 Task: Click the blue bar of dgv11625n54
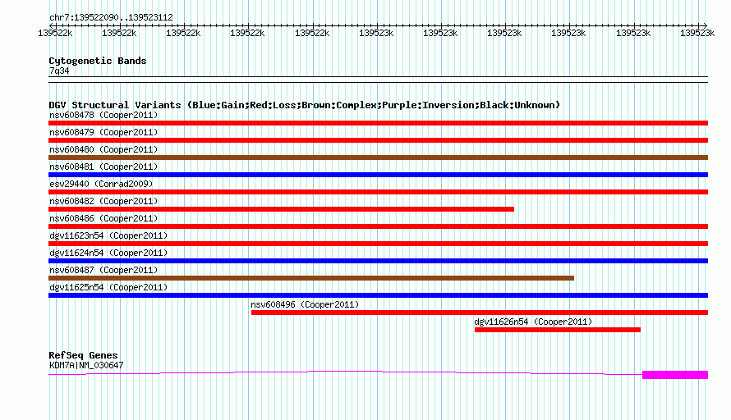point(378,295)
